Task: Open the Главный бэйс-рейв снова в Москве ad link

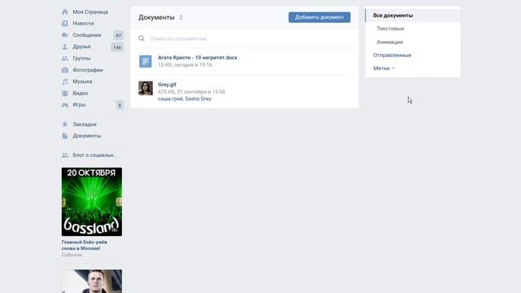Action: [x=85, y=245]
